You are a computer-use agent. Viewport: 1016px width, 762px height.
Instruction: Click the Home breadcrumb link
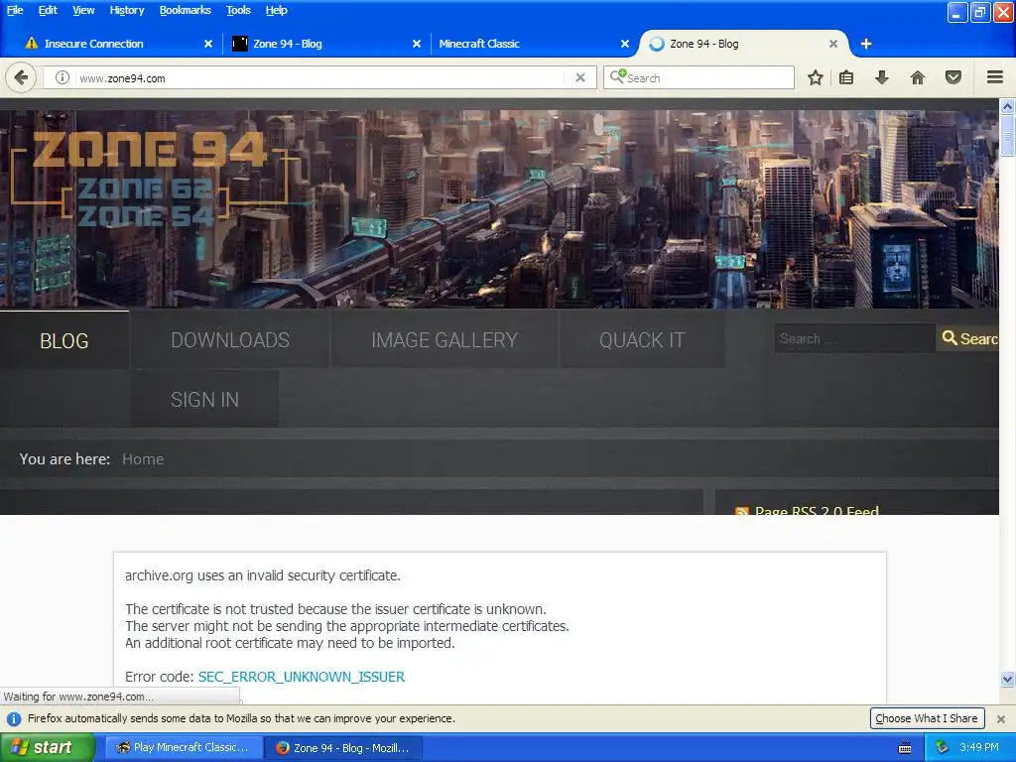[x=143, y=458]
